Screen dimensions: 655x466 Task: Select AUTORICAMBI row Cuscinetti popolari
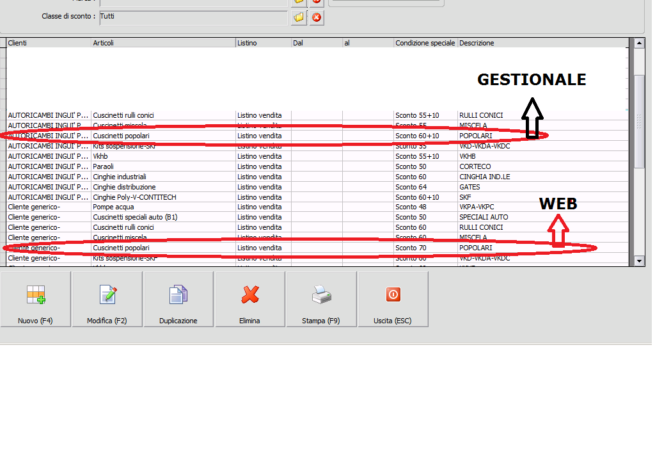[317, 136]
